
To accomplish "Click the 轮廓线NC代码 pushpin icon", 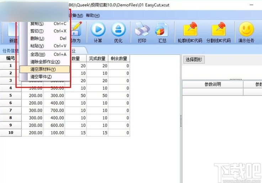I will pos(190,29).
